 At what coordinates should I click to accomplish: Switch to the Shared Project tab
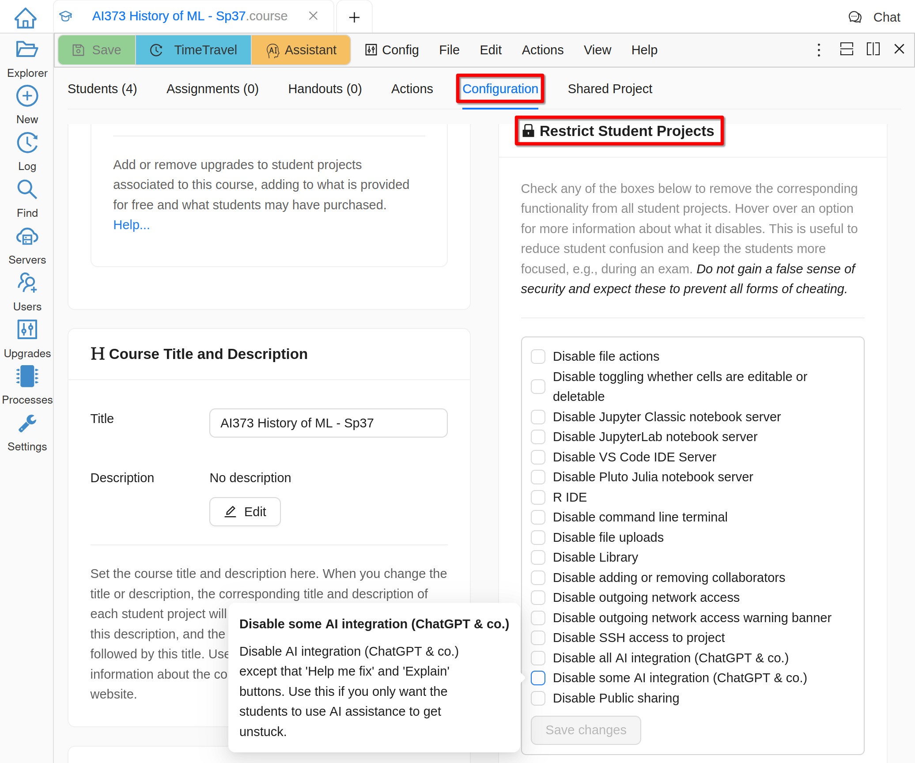609,89
